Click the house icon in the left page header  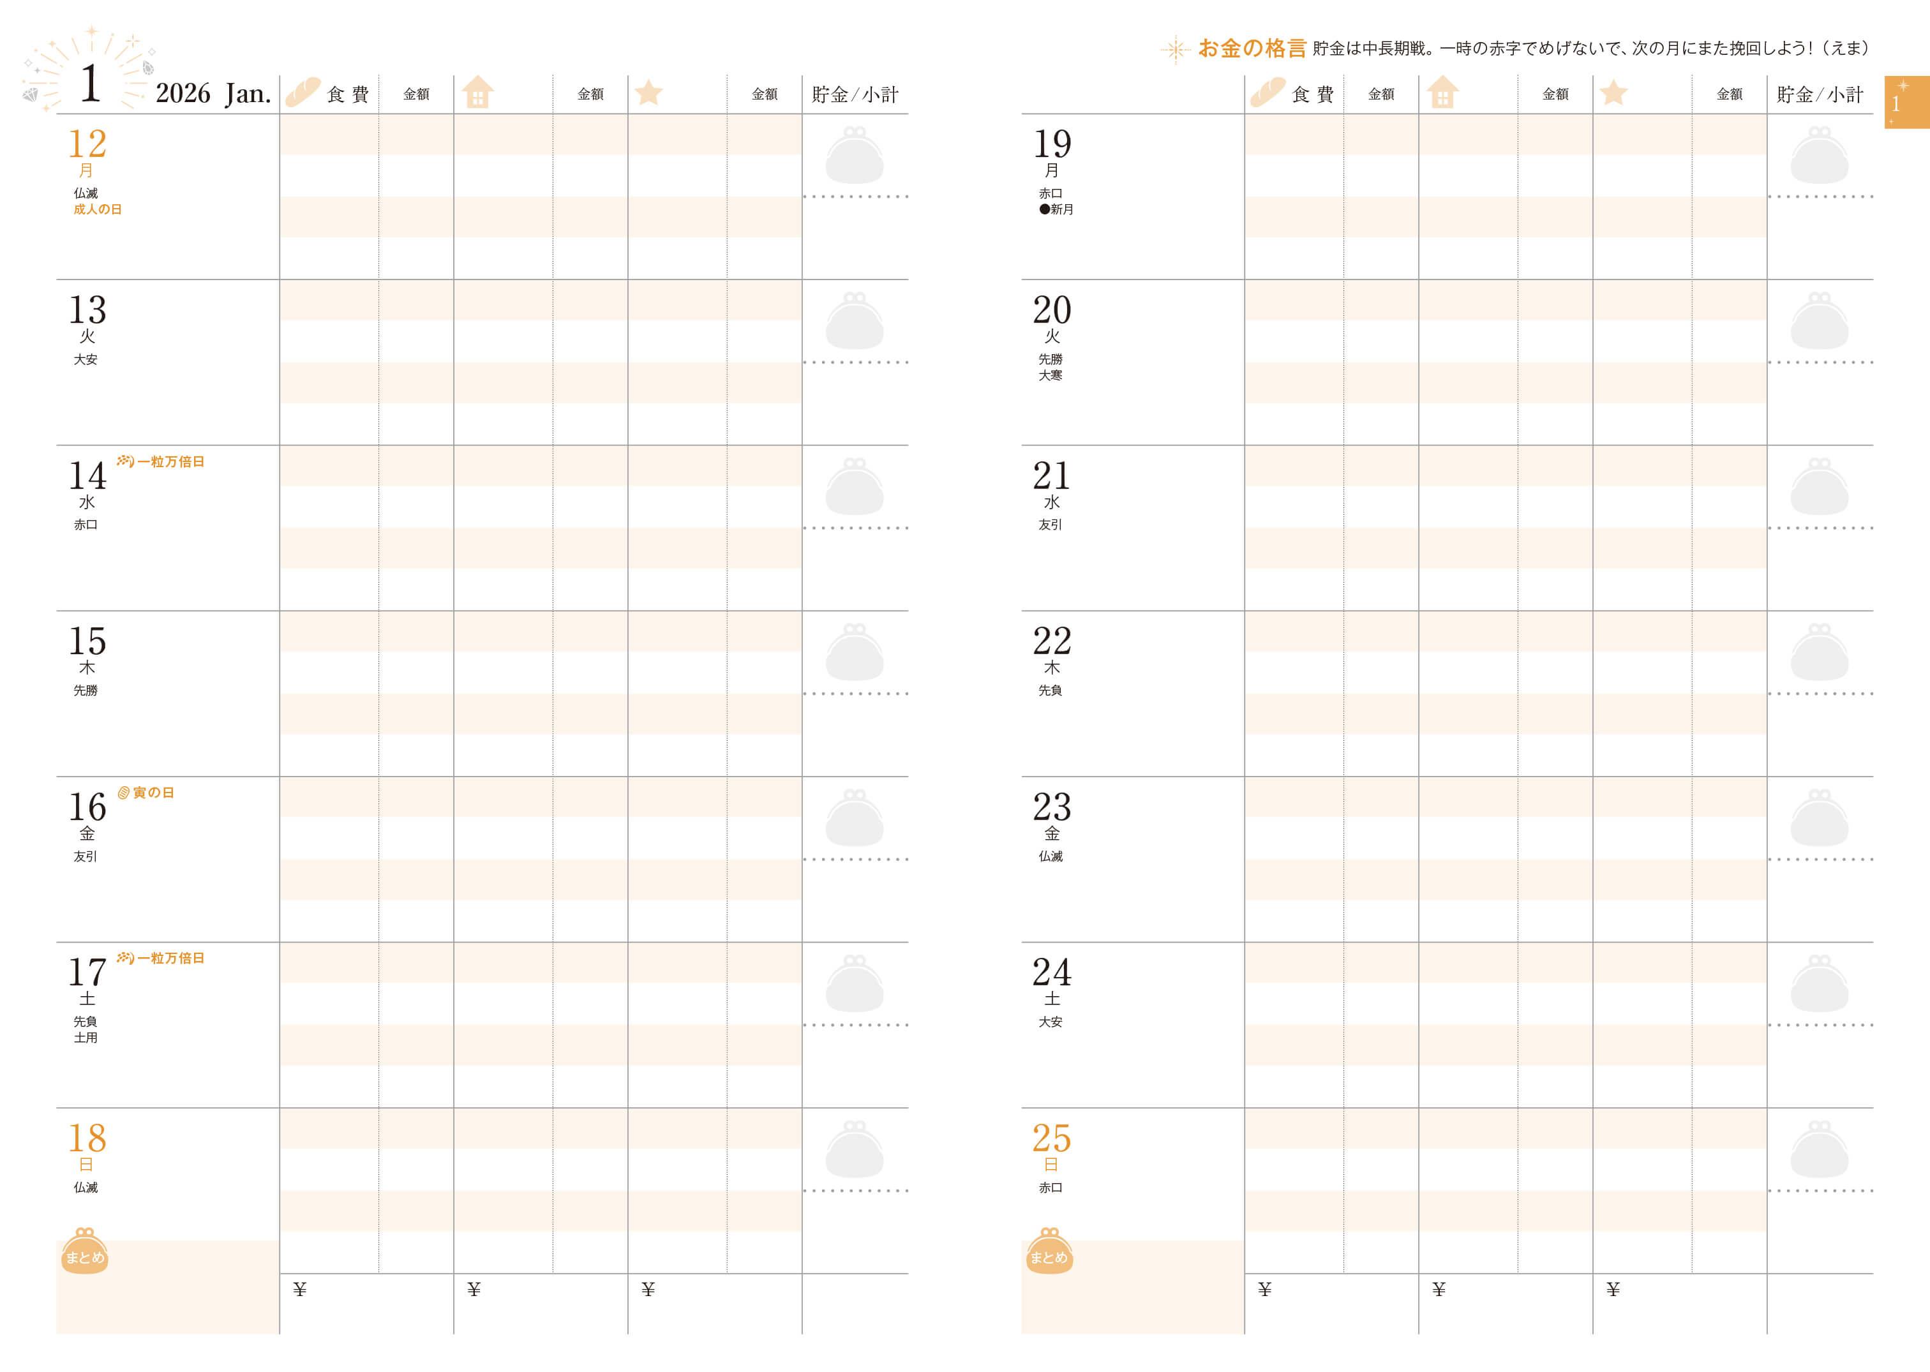point(477,92)
